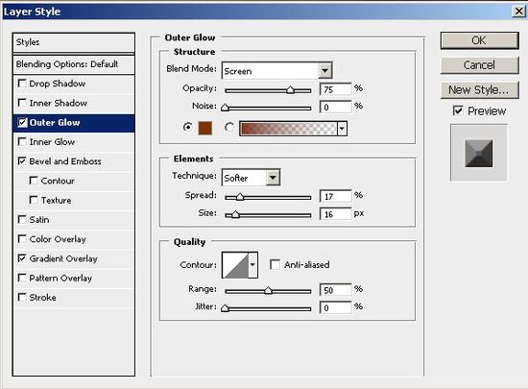
Task: Click the Noise value field
Action: 335,108
